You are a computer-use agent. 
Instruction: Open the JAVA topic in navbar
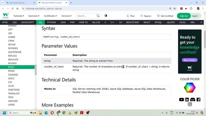[63, 22]
